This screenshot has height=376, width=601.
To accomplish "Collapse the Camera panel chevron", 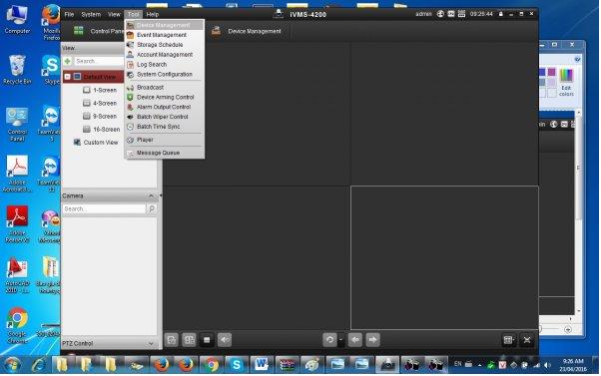I will tap(151, 196).
